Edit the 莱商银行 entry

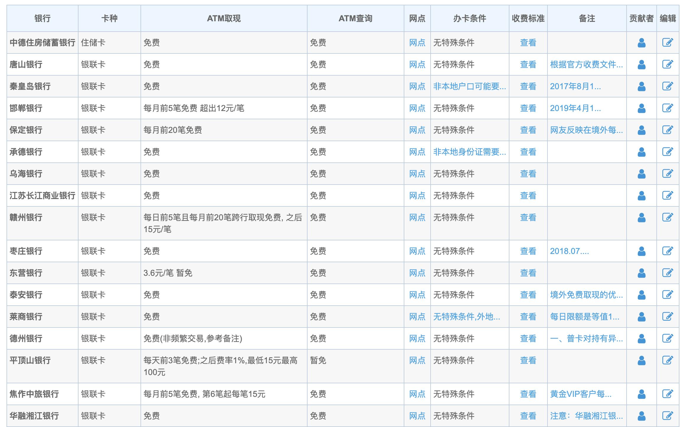[668, 317]
